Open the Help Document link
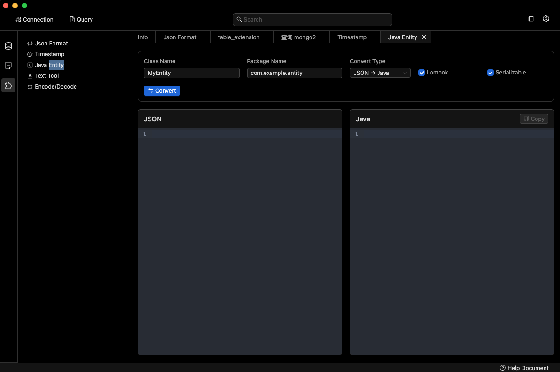The height and width of the screenshot is (372, 560). pyautogui.click(x=524, y=368)
